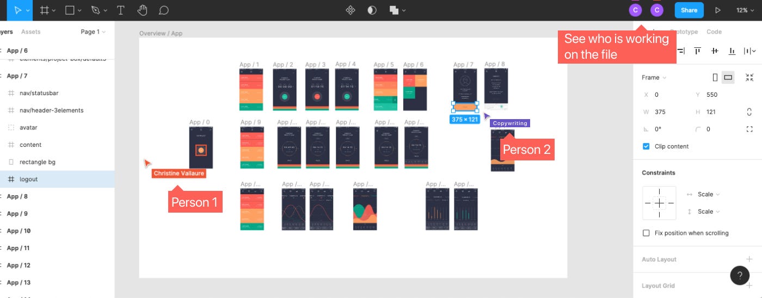Select the nav/statusbar layer
This screenshot has height=298, width=762.
[x=57, y=93]
